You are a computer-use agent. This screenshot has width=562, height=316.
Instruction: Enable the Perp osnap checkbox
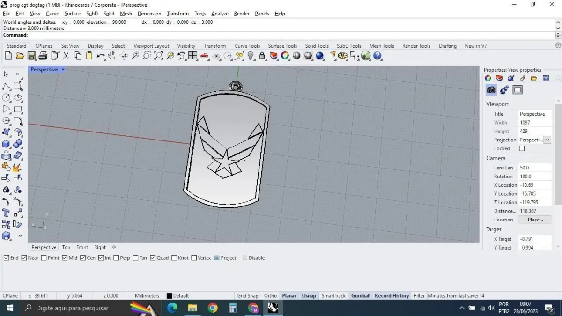pos(116,258)
